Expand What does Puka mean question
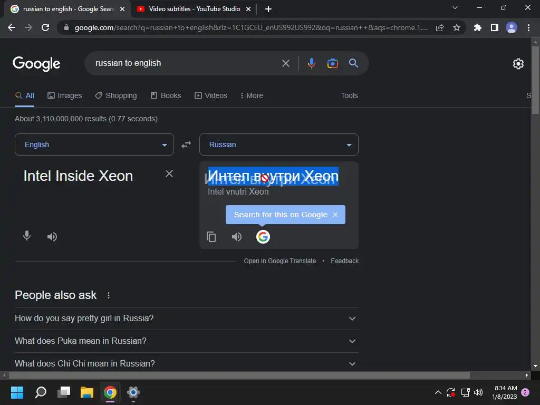The width and height of the screenshot is (540, 405). pos(186,341)
